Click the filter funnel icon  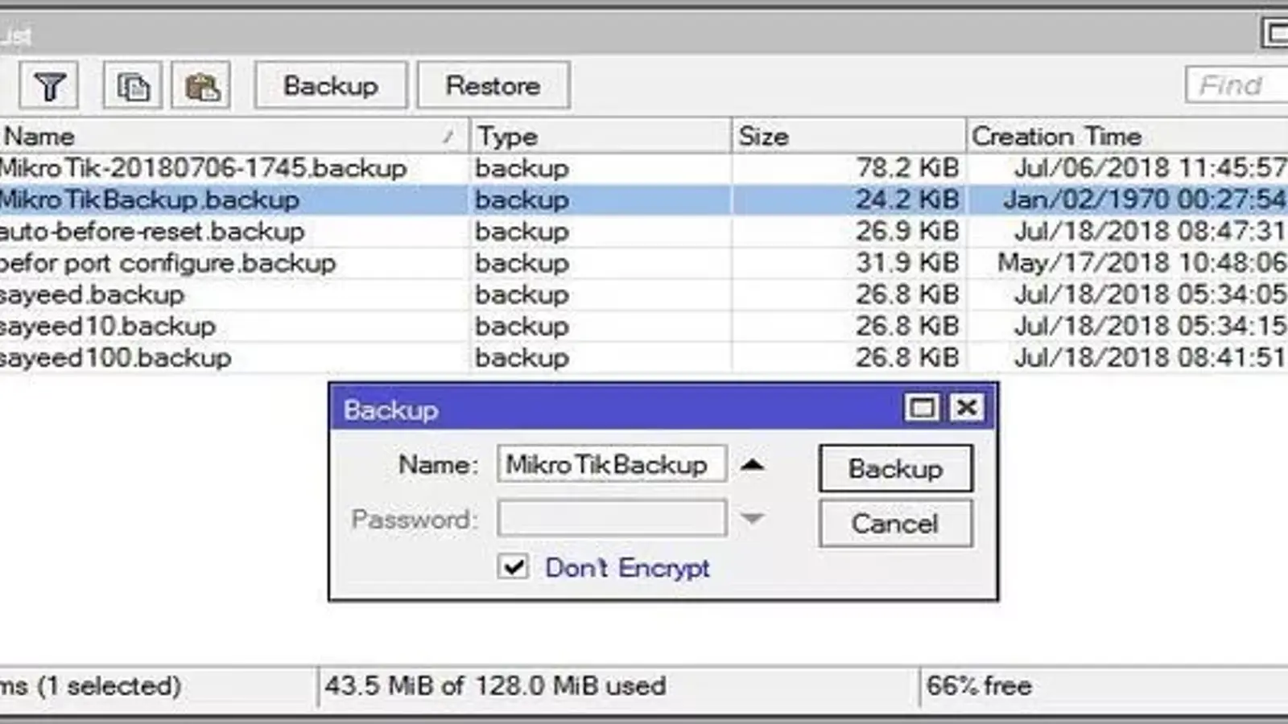[x=49, y=86]
